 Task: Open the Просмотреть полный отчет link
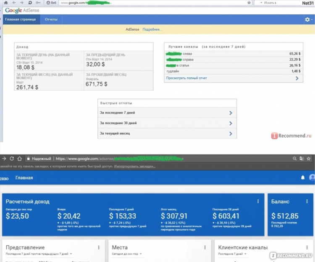186,78
